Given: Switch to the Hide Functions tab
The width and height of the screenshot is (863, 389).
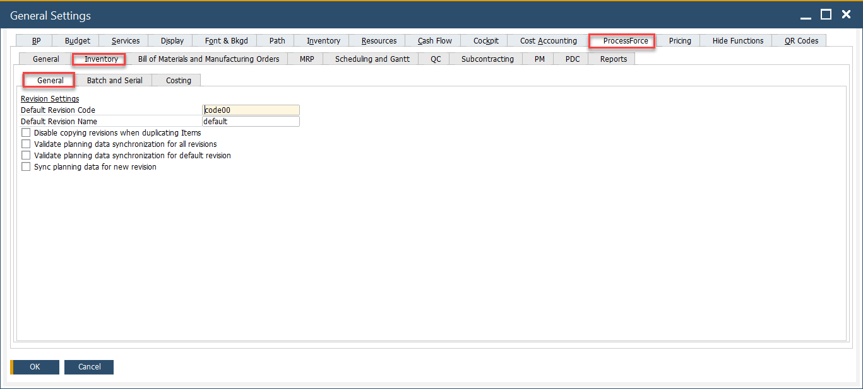Looking at the screenshot, I should (737, 41).
